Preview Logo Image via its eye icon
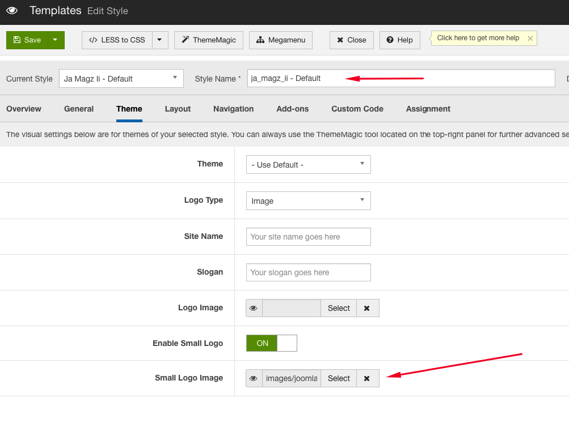The height and width of the screenshot is (436, 569). (x=254, y=308)
